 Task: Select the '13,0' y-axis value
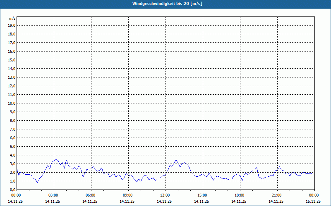[12, 77]
